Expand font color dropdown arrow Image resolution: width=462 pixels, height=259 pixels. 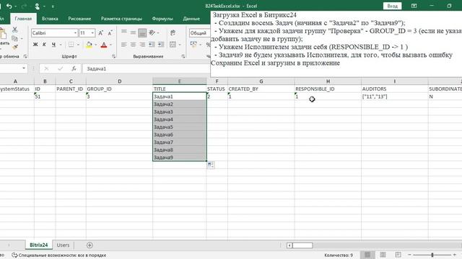click(x=110, y=45)
